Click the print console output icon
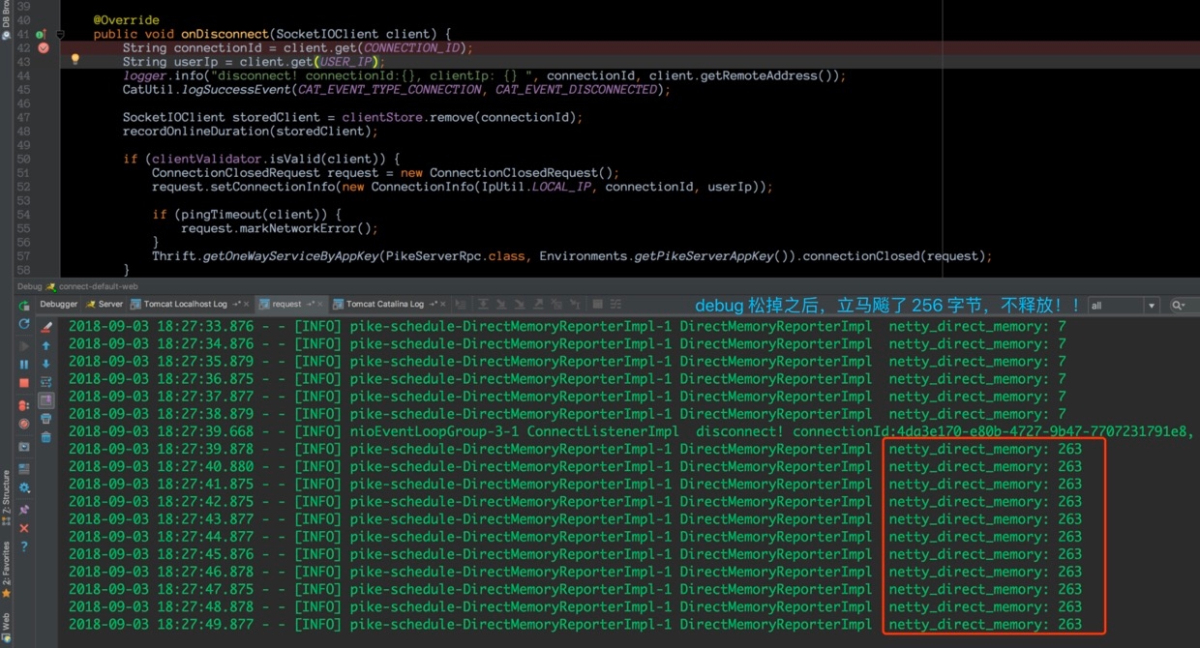The width and height of the screenshot is (1200, 648). tap(45, 418)
